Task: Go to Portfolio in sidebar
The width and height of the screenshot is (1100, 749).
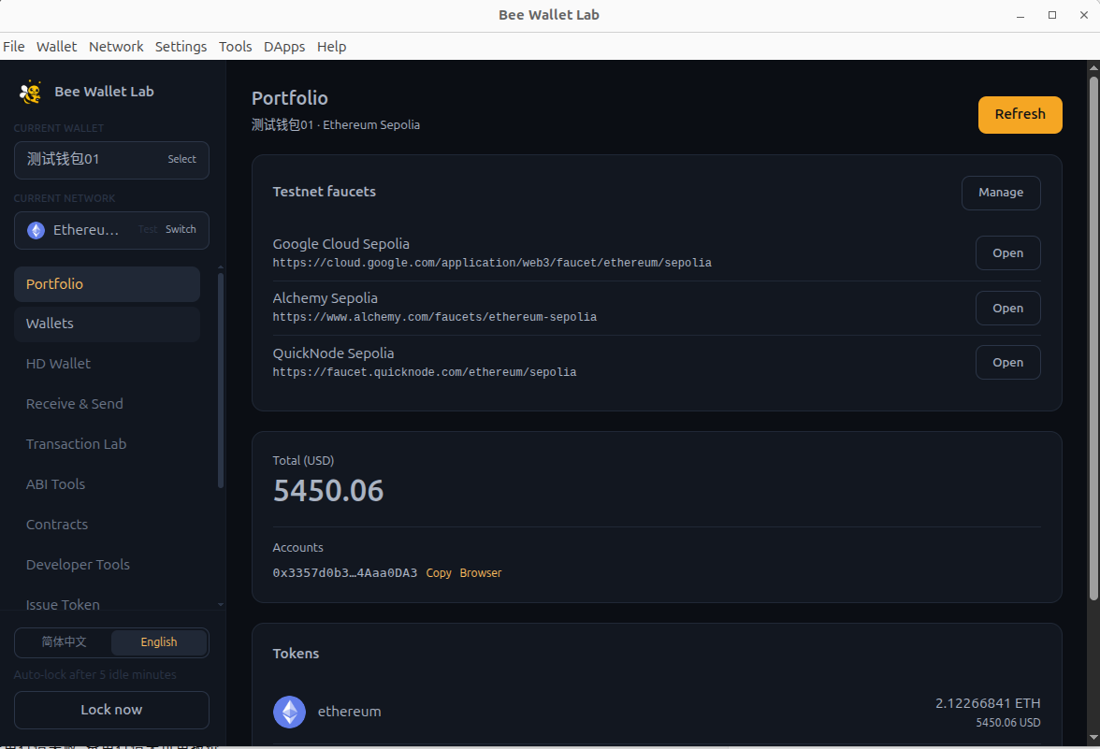Action: coord(107,284)
